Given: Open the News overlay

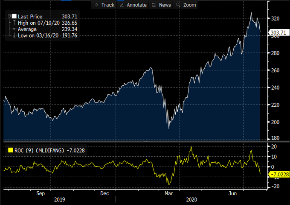Looking at the screenshot, I should click(x=161, y=5).
